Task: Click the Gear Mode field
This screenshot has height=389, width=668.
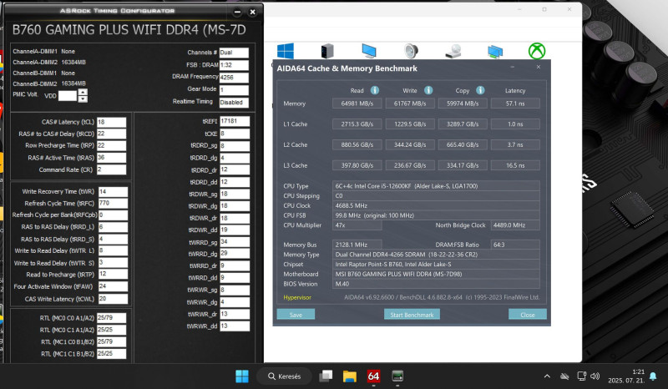Action: click(234, 90)
